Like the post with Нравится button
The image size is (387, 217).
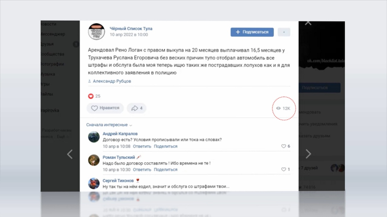(x=105, y=108)
